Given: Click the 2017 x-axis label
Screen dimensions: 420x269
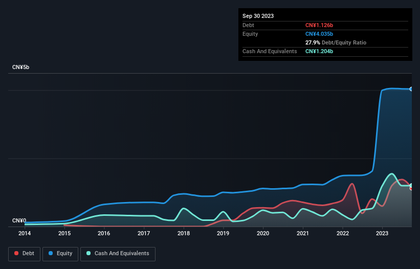Looking at the screenshot, I should (x=144, y=233).
